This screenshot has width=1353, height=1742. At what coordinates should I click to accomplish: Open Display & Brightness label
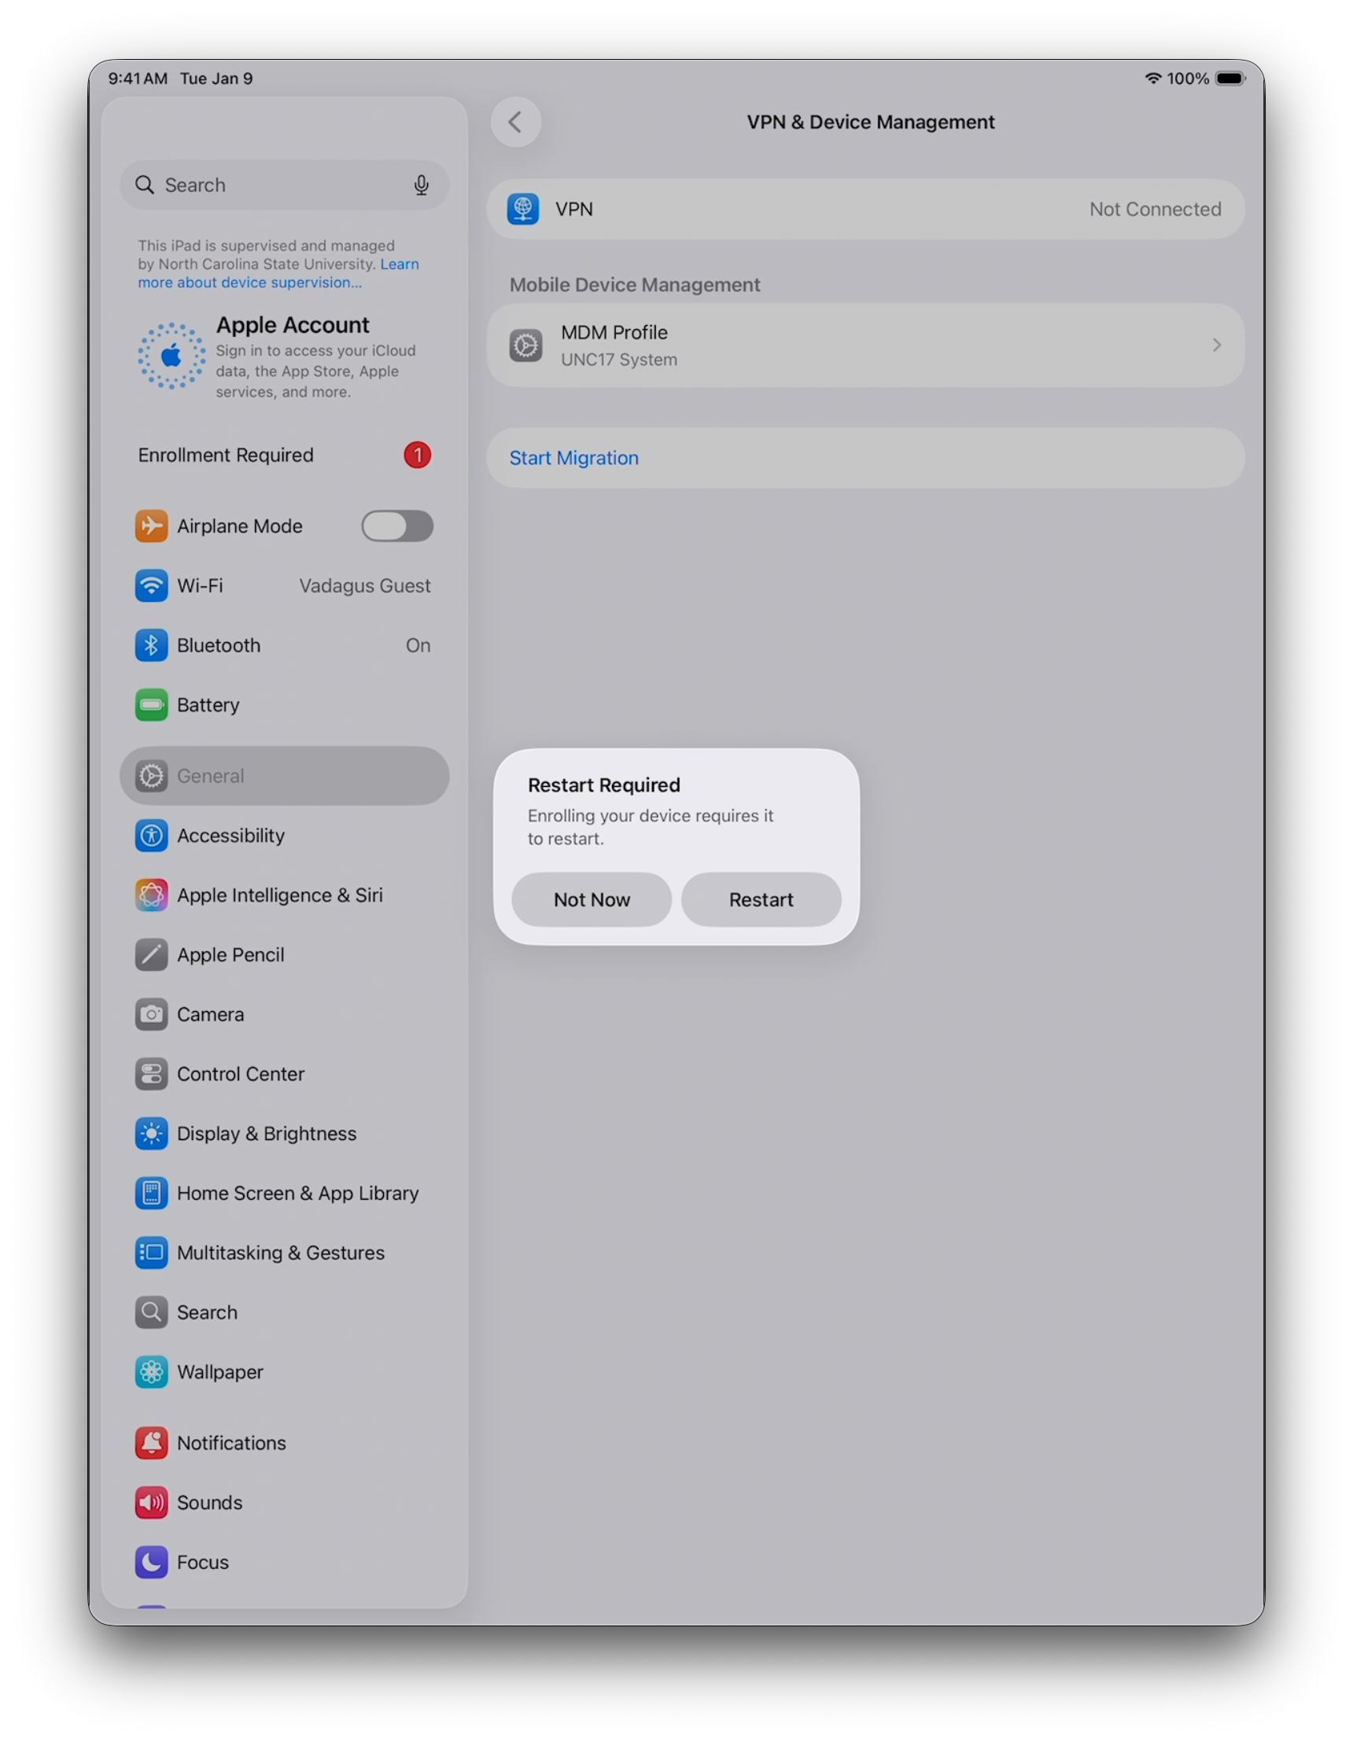[267, 1136]
